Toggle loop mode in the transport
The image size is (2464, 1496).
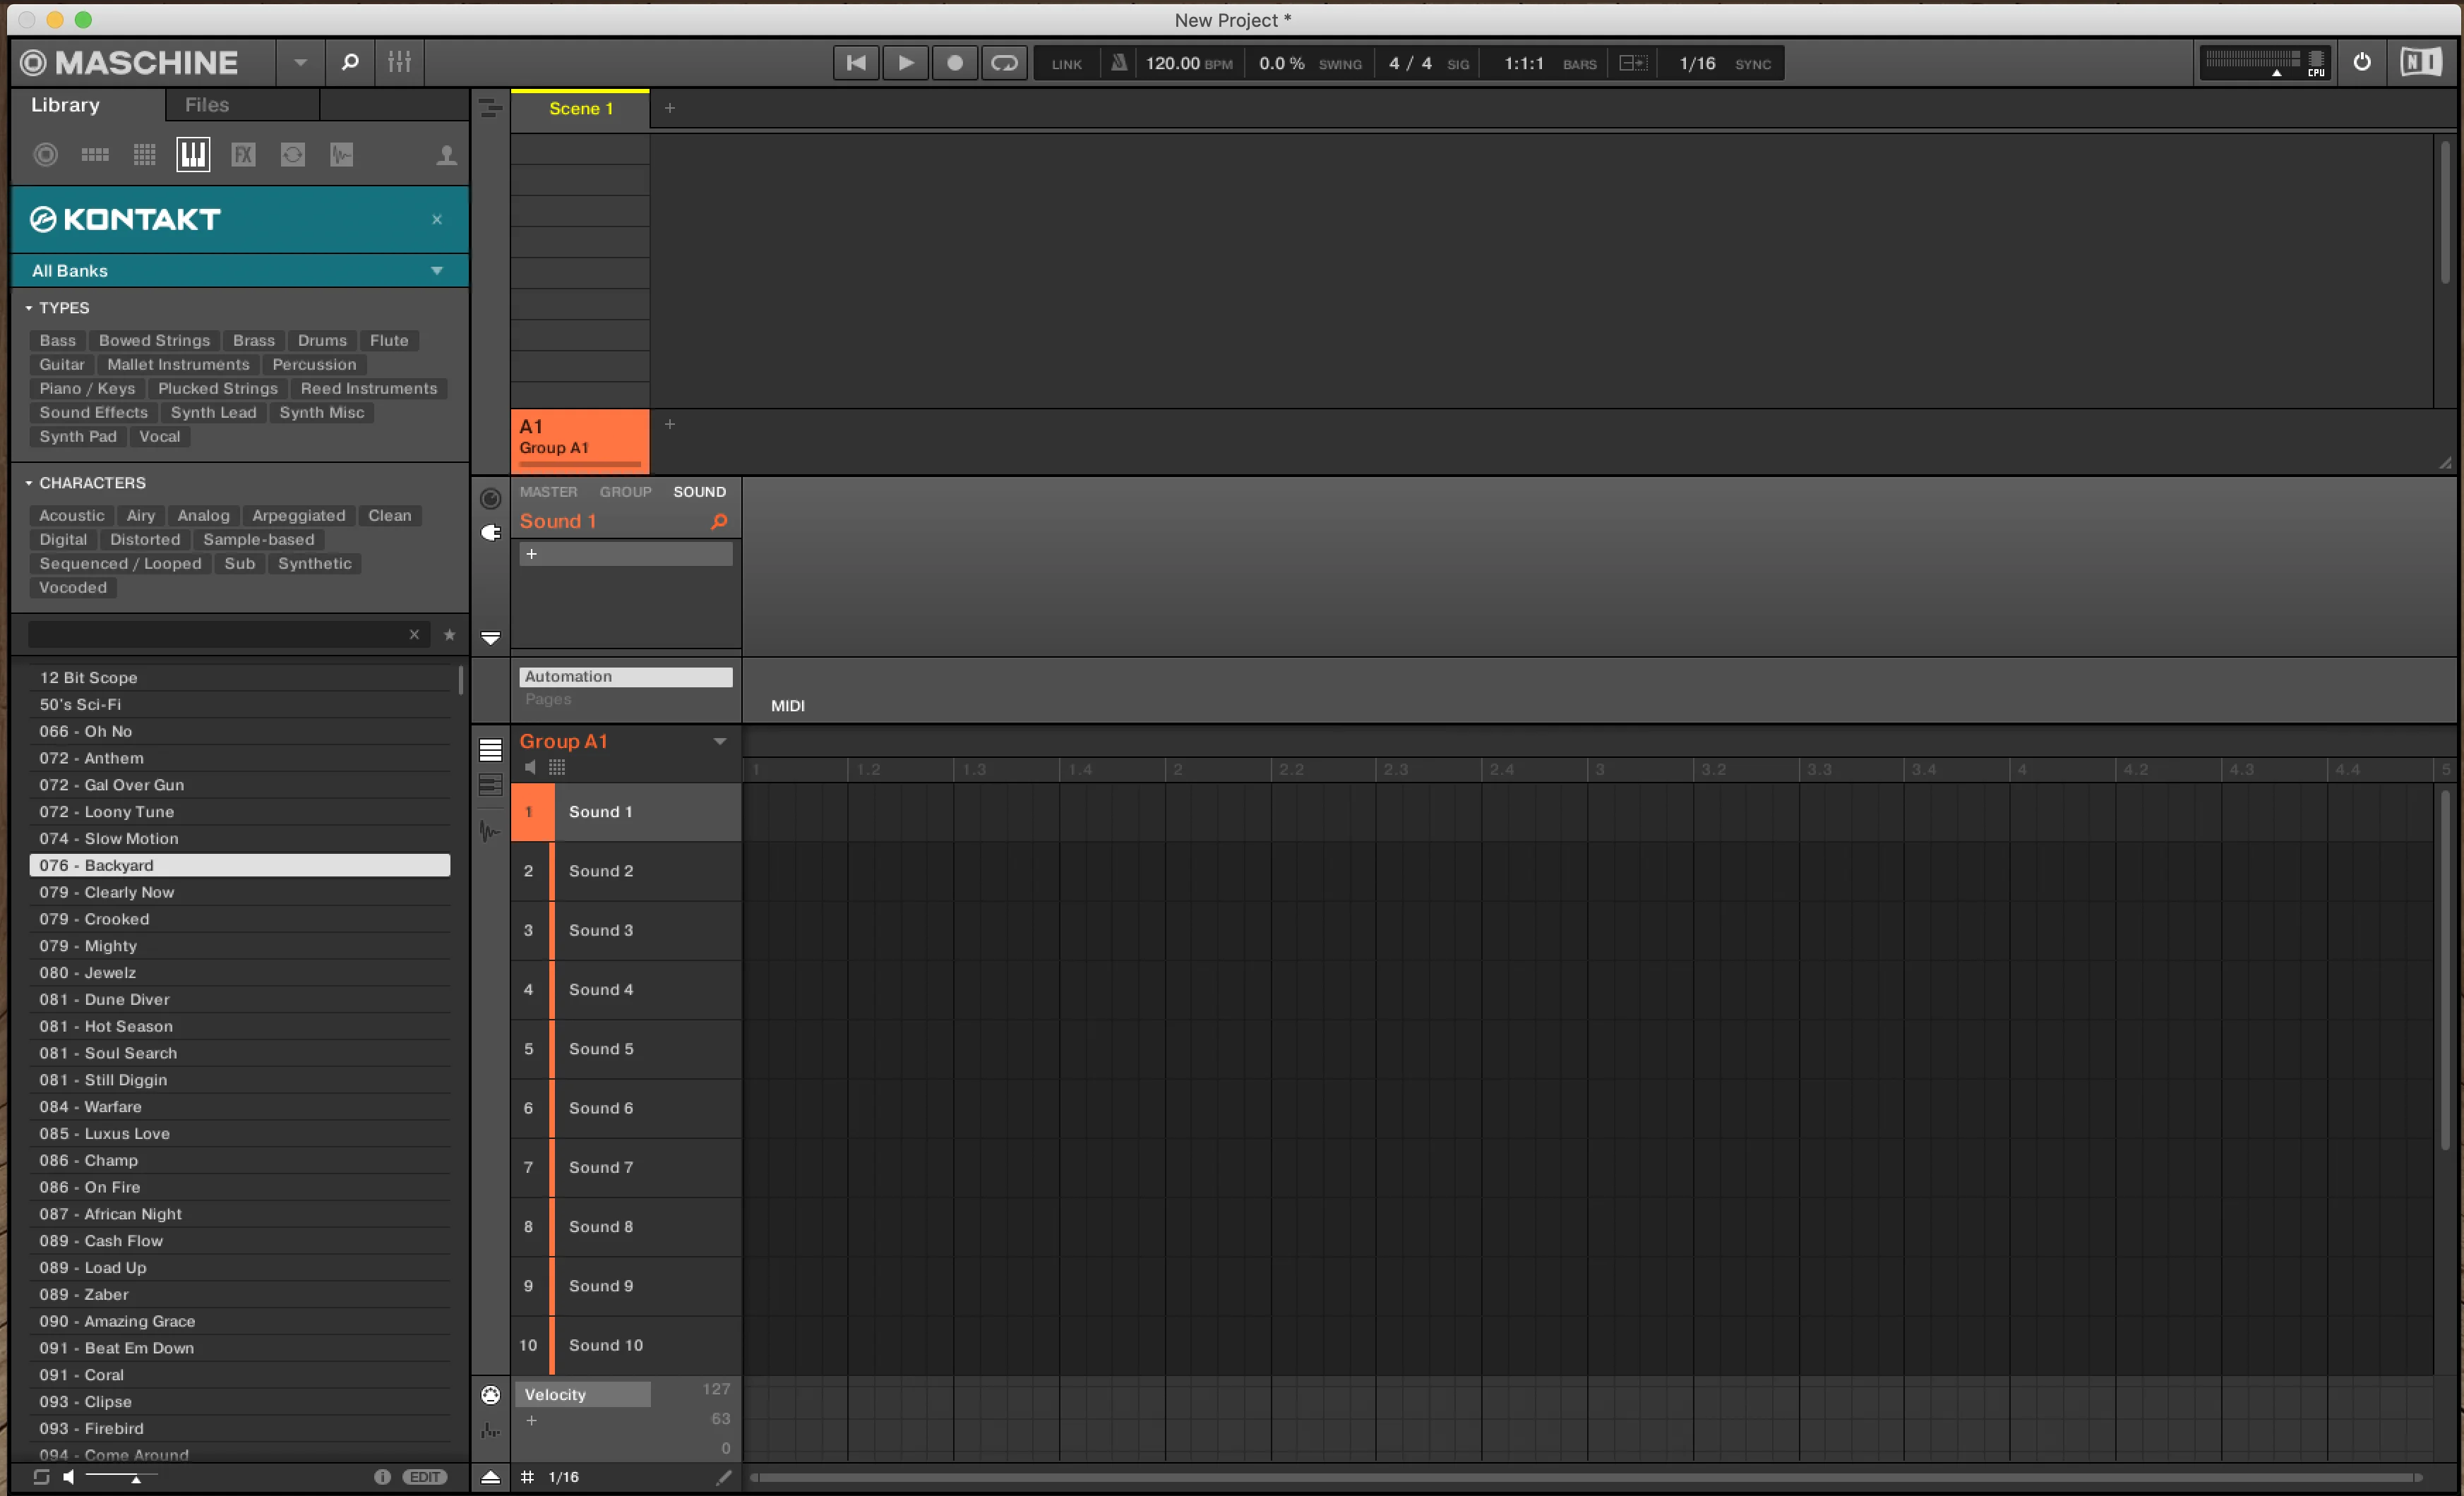click(1004, 63)
